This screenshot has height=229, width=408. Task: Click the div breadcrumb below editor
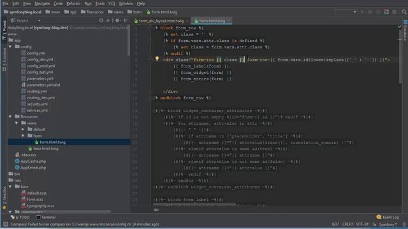click(x=156, y=210)
